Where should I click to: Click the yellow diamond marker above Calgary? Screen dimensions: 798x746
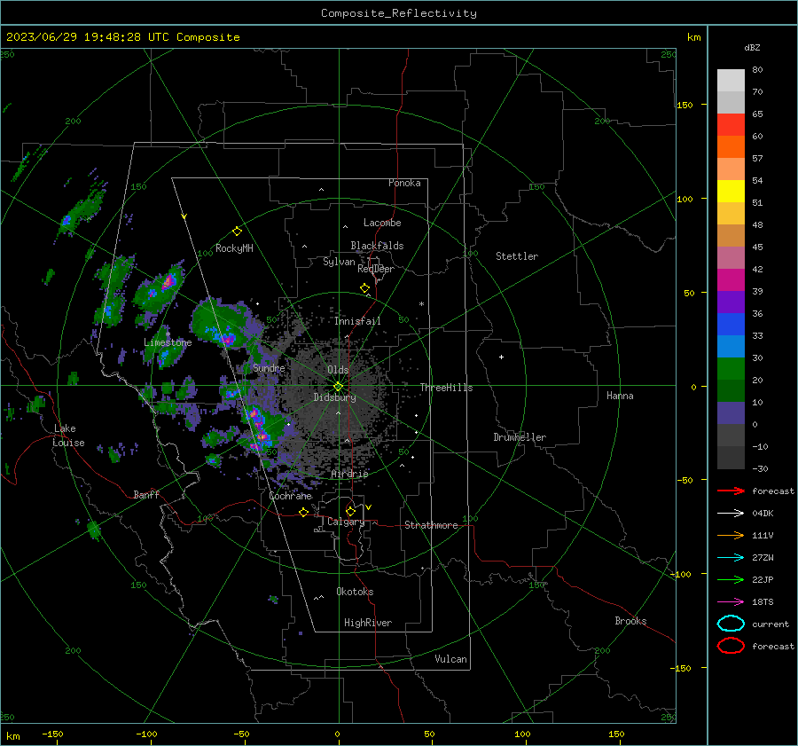tap(350, 511)
